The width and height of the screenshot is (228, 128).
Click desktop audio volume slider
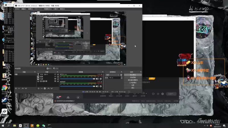[x=78, y=86]
